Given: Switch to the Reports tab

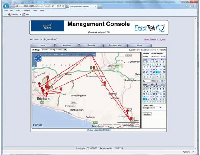Looking at the screenshot, I should pyautogui.click(x=91, y=45).
